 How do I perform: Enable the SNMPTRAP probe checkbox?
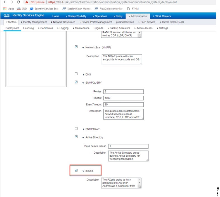[76, 129]
